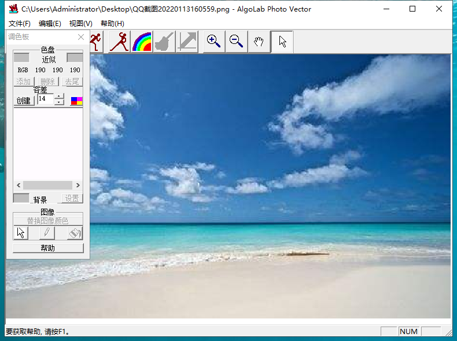The height and width of the screenshot is (341, 457).
Task: Close the 调色板 palette panel
Action: [x=81, y=37]
